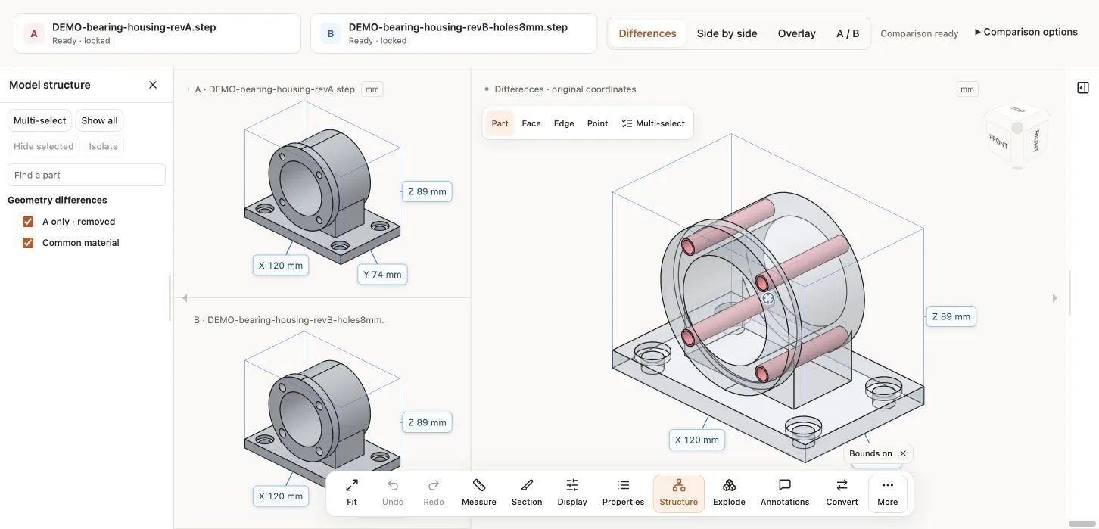Open the mm unit selector in the A pane
The height and width of the screenshot is (529, 1099).
click(x=372, y=89)
